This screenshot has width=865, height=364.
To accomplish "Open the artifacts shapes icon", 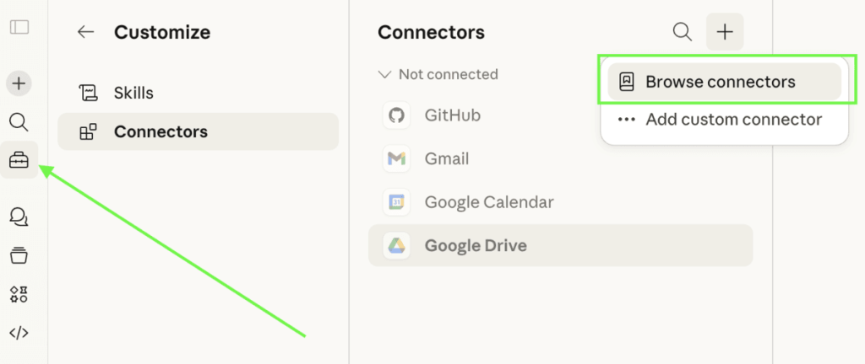I will (x=19, y=294).
